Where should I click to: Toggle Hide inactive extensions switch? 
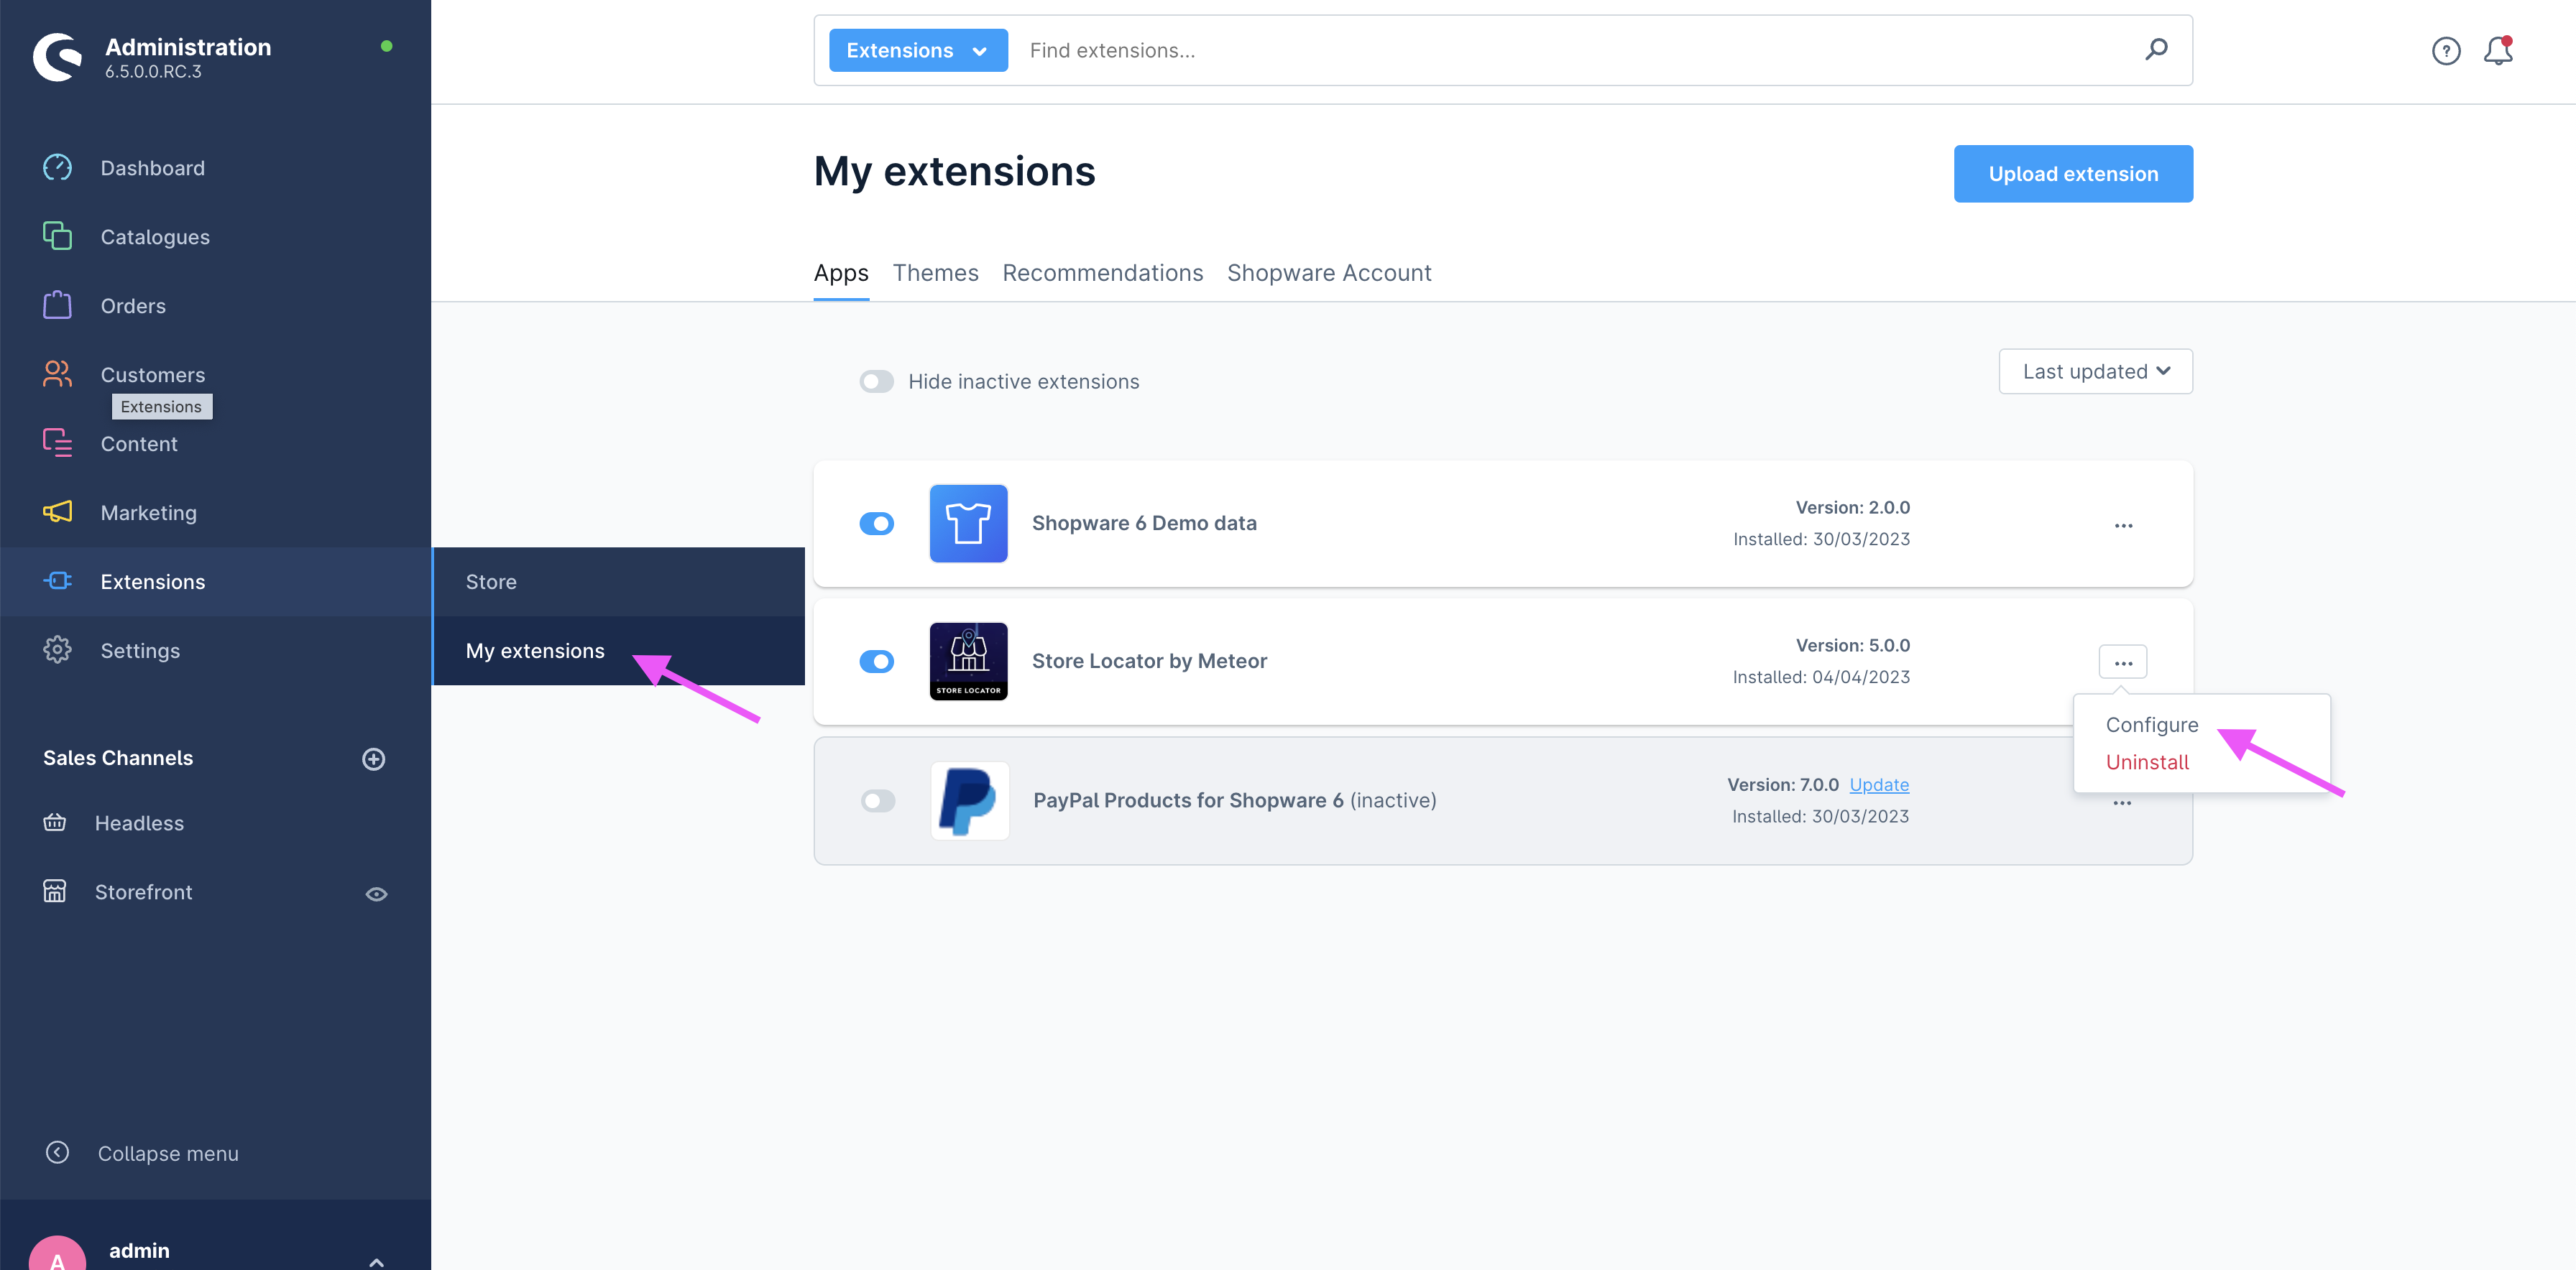(876, 381)
